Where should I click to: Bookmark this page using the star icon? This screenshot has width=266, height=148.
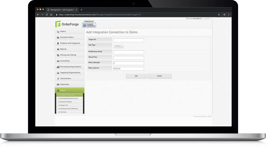(219, 15)
